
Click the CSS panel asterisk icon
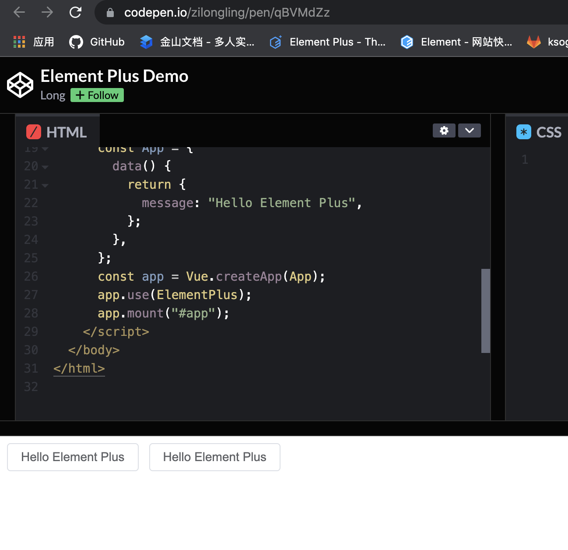(x=523, y=131)
